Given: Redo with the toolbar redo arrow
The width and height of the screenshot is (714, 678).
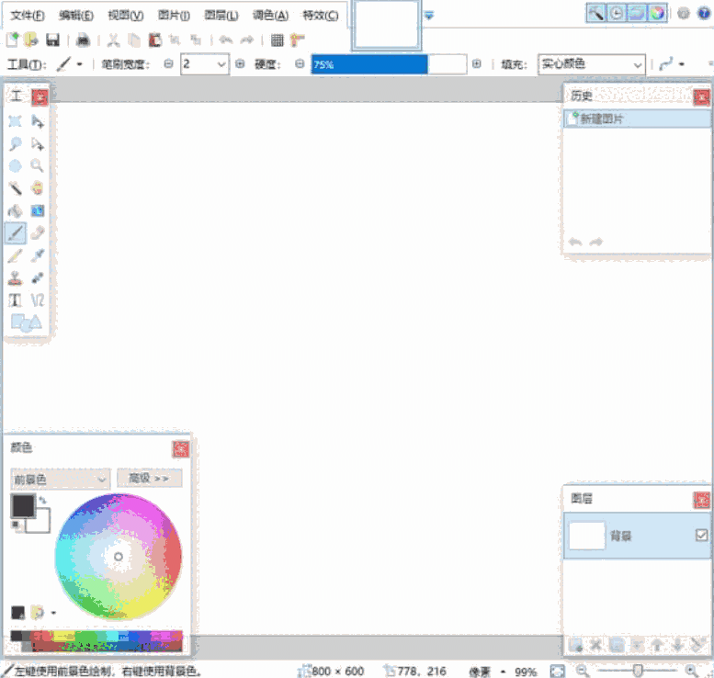Looking at the screenshot, I should click(246, 40).
